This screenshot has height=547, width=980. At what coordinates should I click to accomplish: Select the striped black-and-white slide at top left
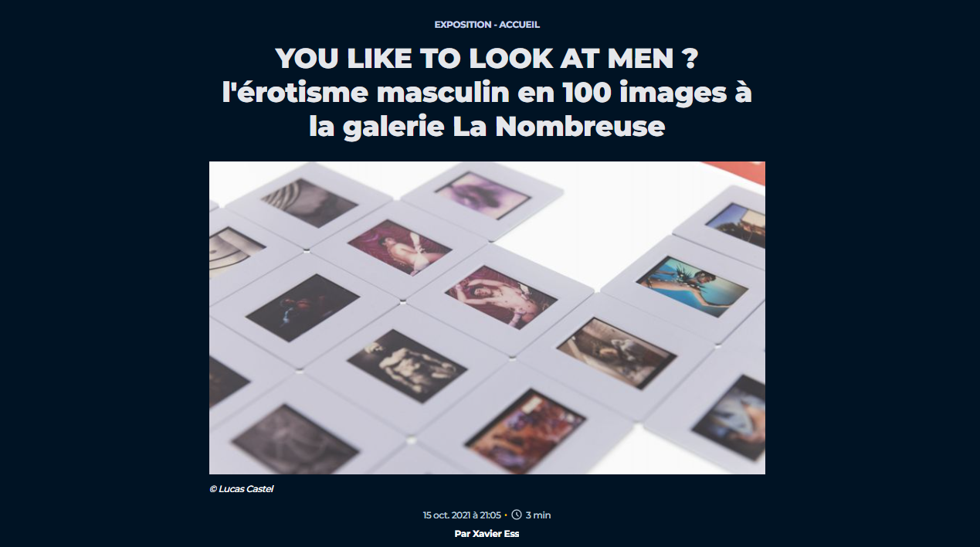tap(310, 202)
